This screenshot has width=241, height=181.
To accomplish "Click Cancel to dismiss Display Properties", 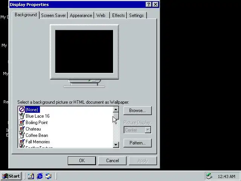I will coord(112,161).
